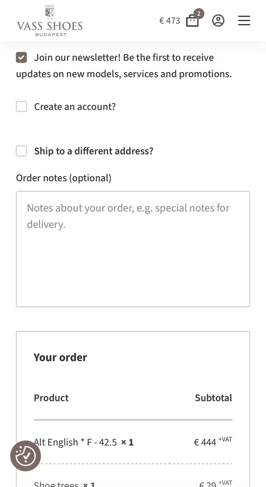Open the user account profile icon

click(218, 21)
